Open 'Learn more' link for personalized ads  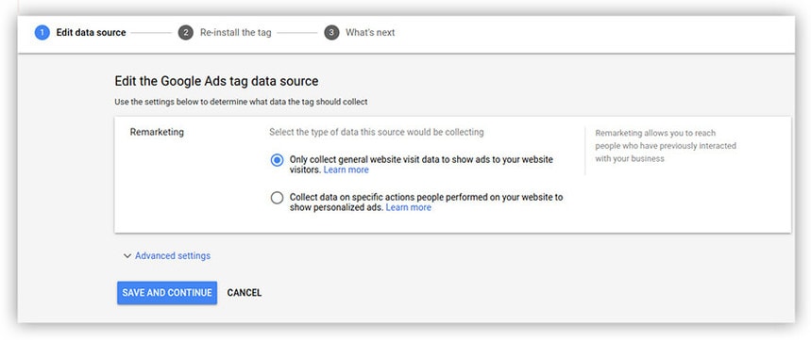tap(409, 207)
